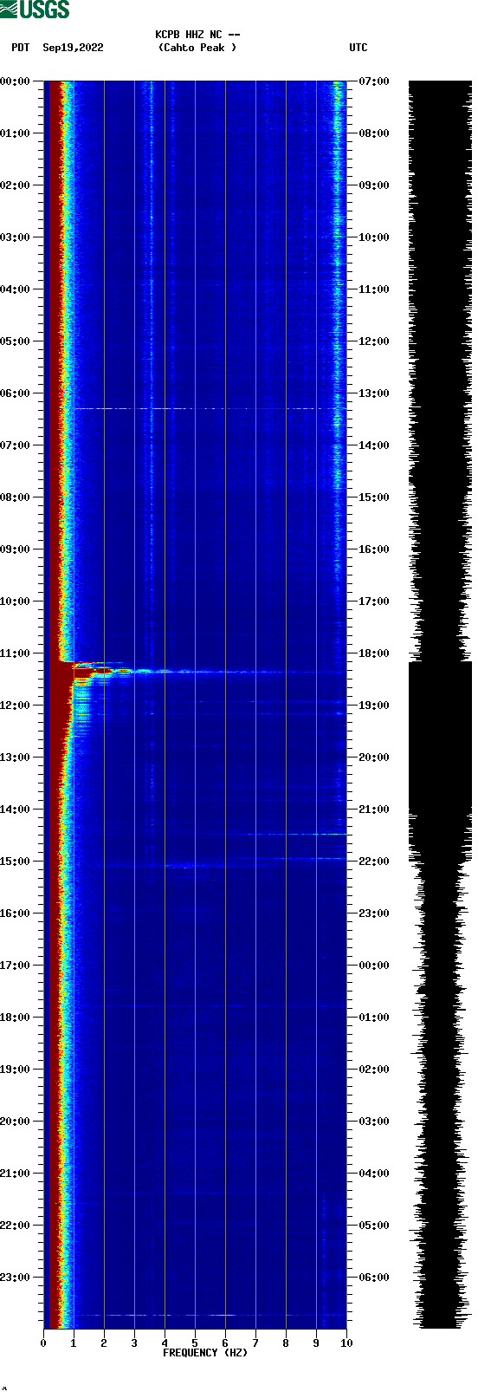
Task: Click the 00:00 UTC time tick label
Action: pos(374,966)
